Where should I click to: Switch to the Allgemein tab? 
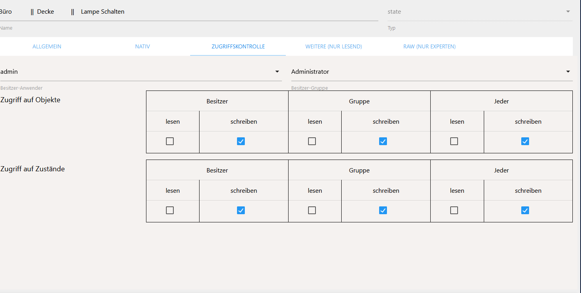coord(47,46)
